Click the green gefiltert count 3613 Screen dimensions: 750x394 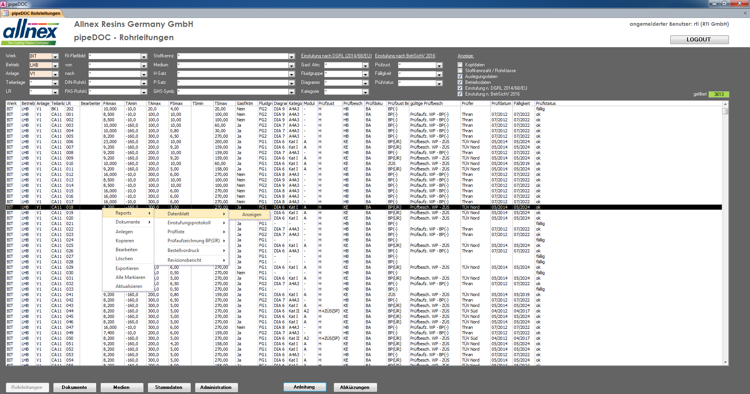click(x=719, y=94)
